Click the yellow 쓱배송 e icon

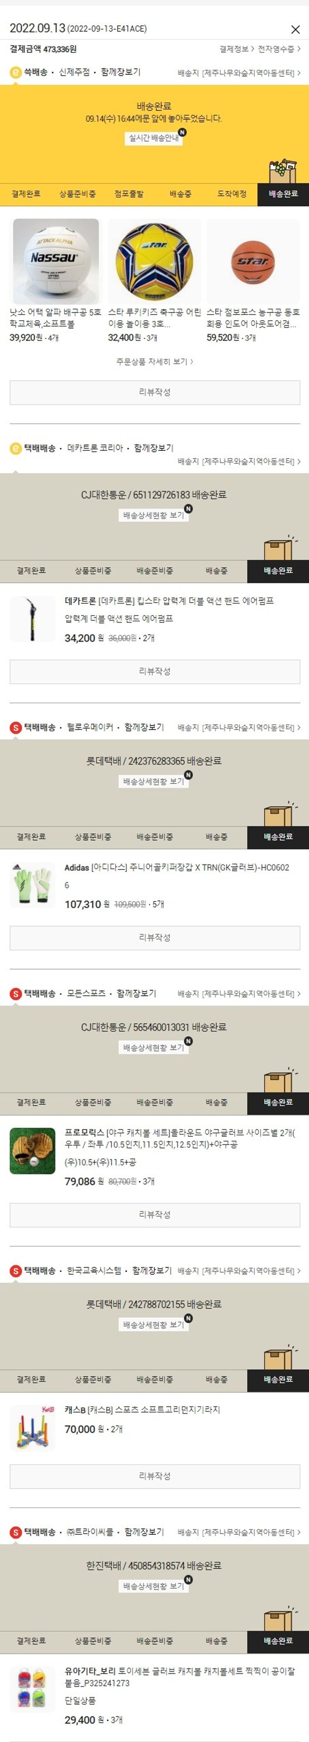click(x=16, y=71)
